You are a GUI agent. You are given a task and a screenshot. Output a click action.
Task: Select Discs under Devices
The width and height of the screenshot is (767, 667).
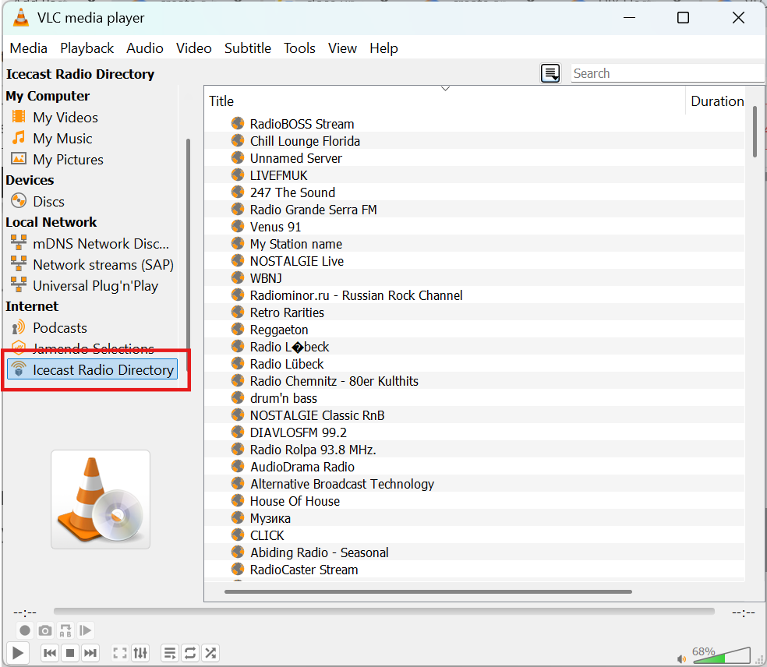pyautogui.click(x=48, y=202)
